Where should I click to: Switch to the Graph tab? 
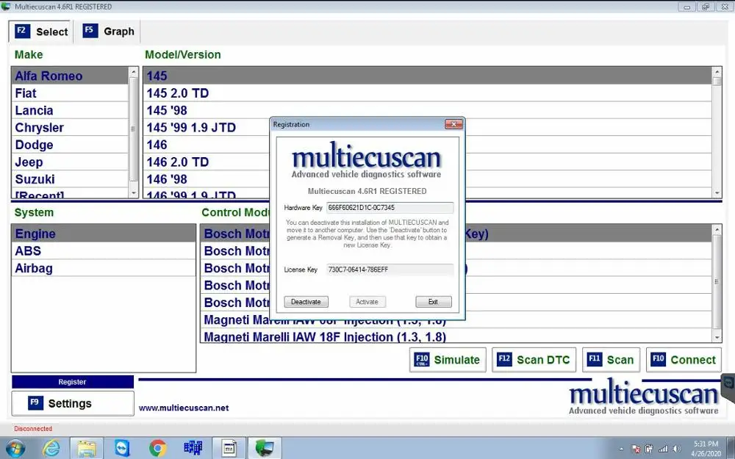(x=107, y=31)
